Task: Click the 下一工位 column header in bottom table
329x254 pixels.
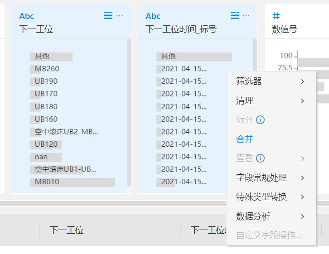Action: [67, 230]
